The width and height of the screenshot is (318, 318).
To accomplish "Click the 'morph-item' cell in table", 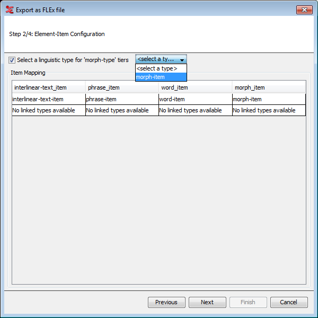I will coord(269,99).
